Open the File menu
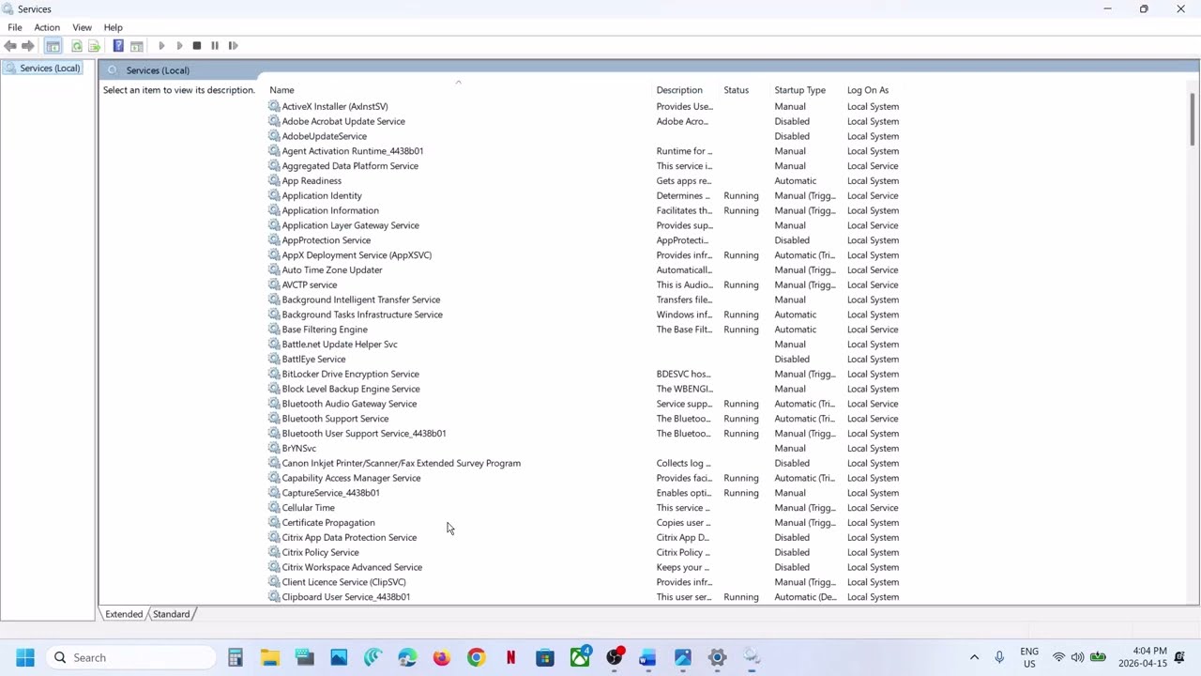1201x676 pixels. pos(15,27)
